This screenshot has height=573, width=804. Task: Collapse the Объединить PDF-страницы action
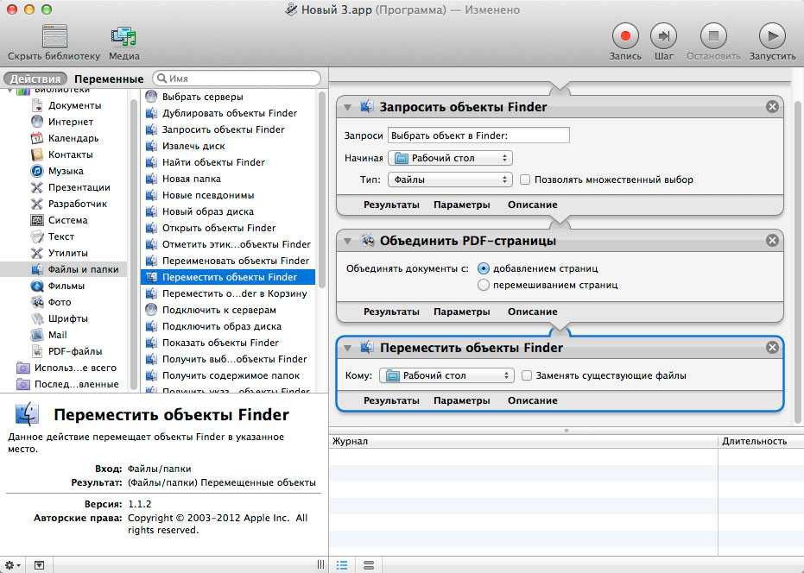[x=347, y=241]
